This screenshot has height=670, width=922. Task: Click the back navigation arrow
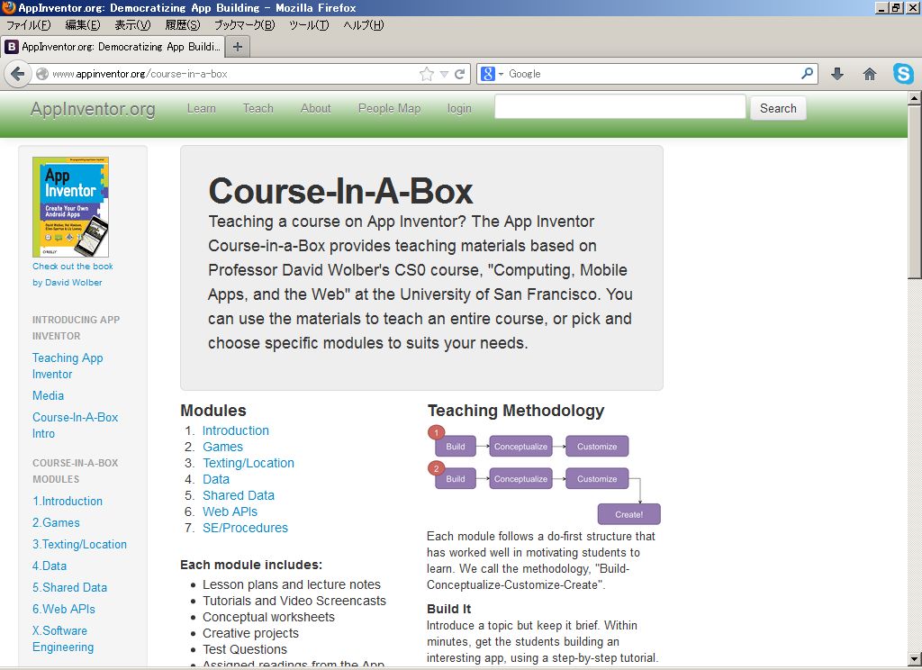(x=18, y=74)
